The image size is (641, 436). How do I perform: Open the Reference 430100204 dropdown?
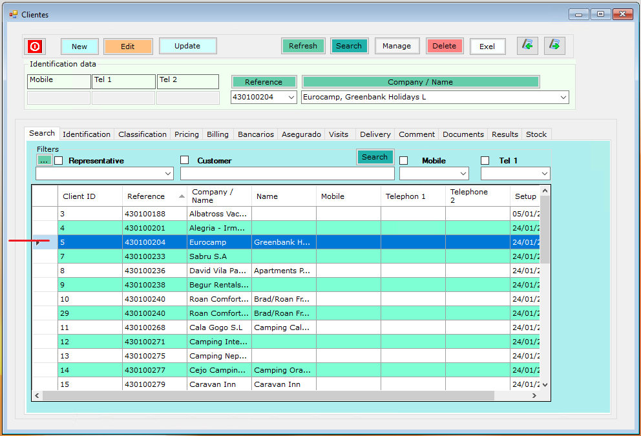click(x=291, y=98)
